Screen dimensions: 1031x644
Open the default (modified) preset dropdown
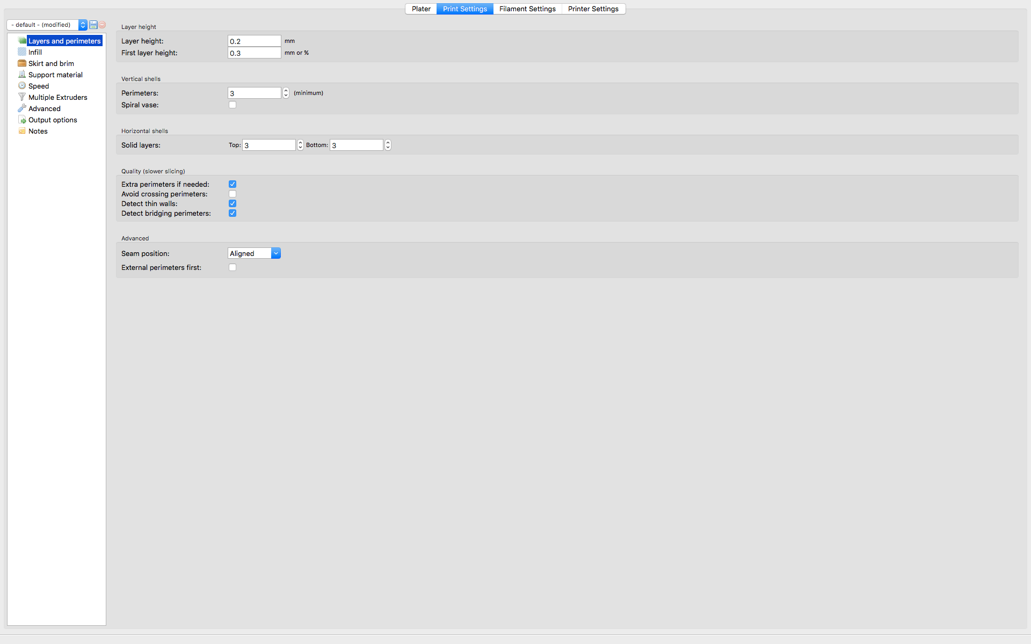(x=47, y=25)
